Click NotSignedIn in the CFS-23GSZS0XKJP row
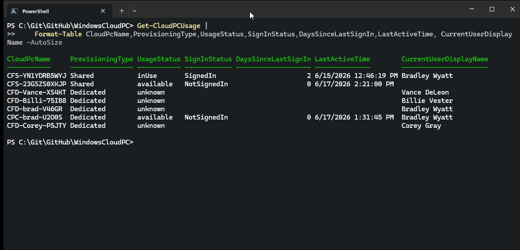 tap(206, 84)
